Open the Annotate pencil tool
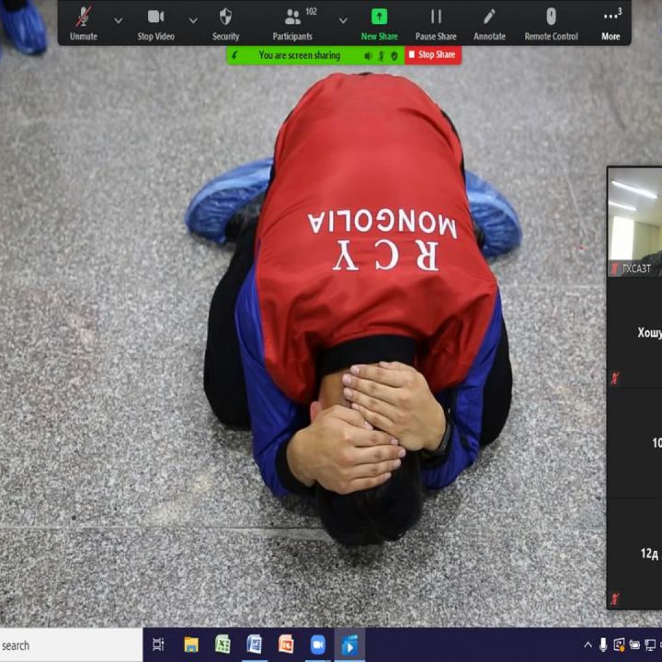662x662 pixels. tap(489, 24)
